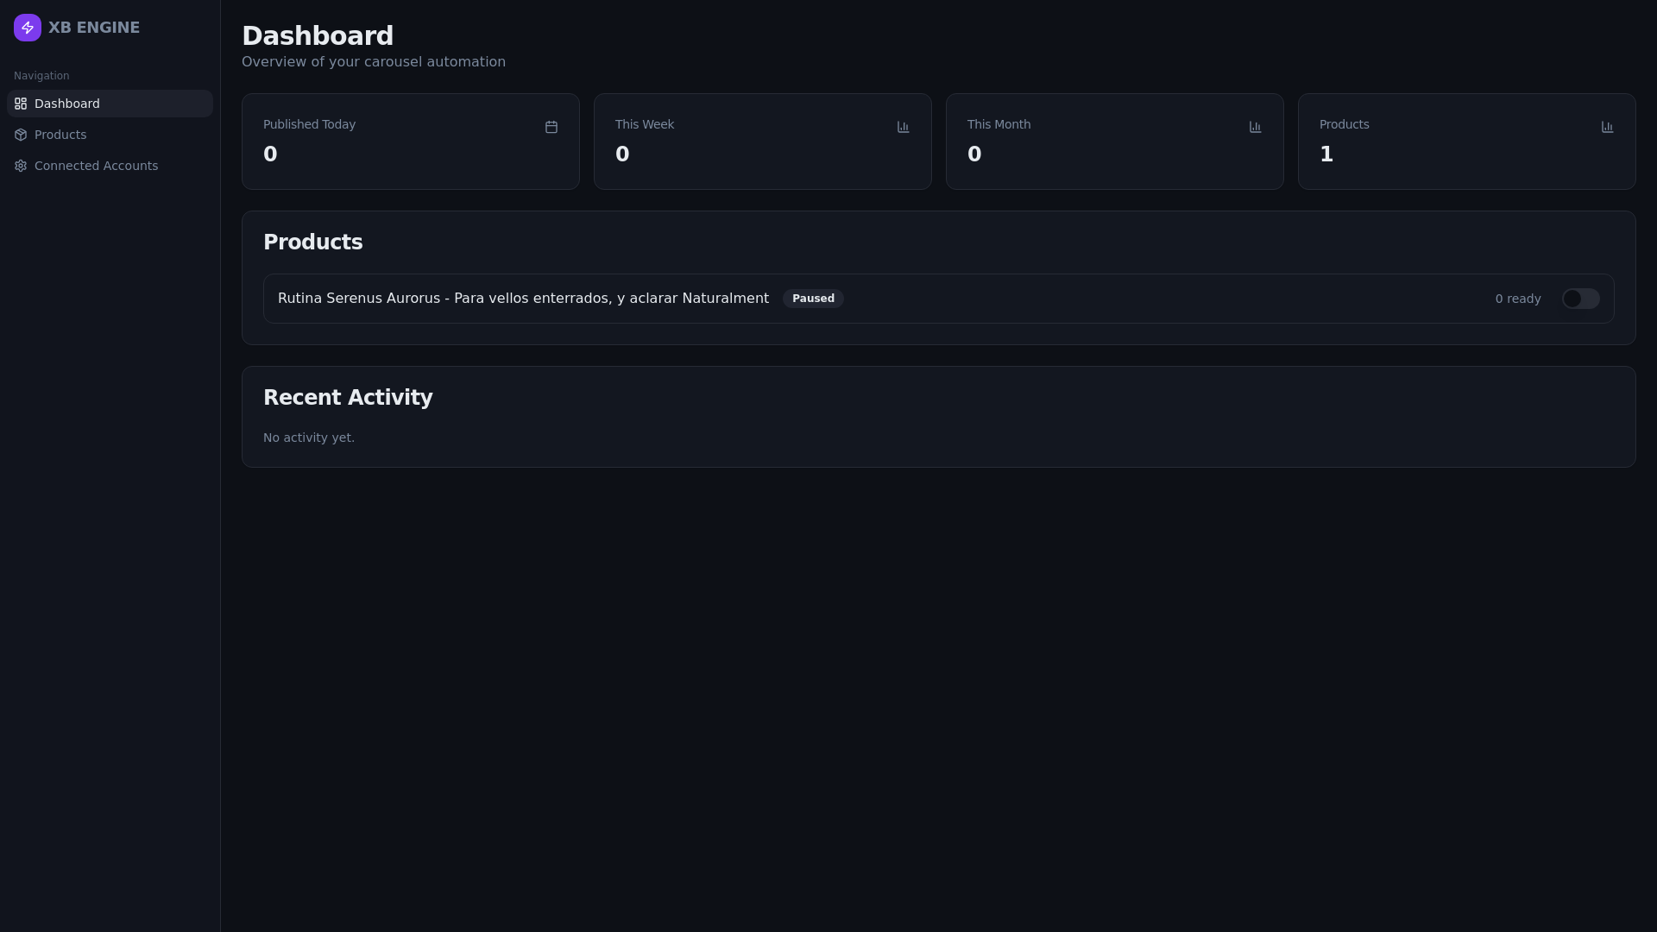Click the chart icon on This Week card

point(904,127)
